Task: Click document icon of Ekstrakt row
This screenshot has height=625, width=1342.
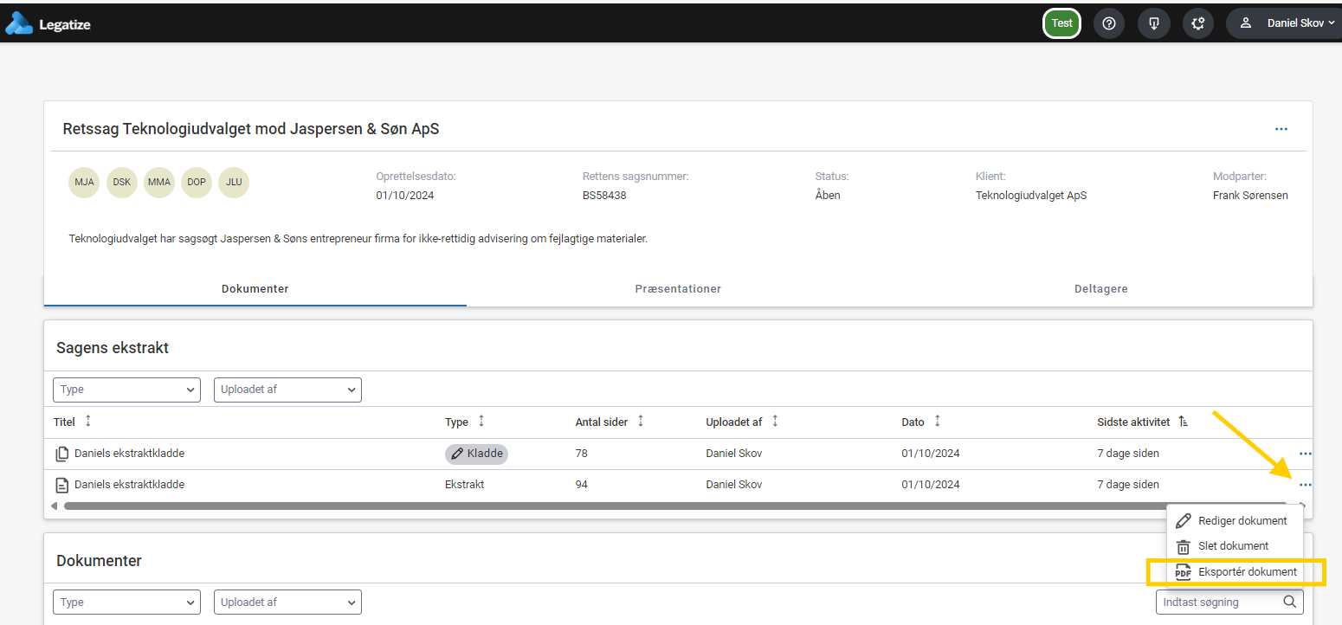Action: (61, 485)
